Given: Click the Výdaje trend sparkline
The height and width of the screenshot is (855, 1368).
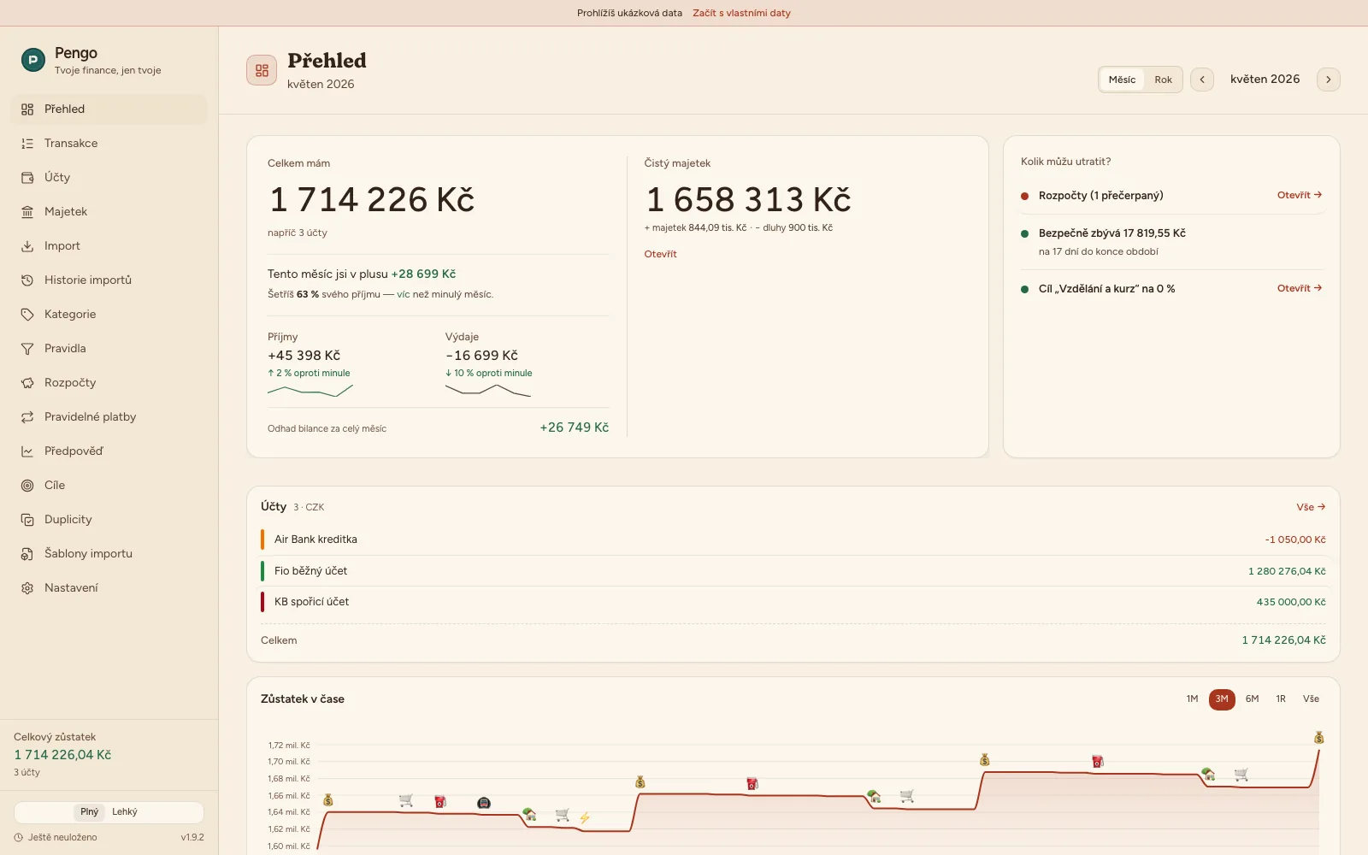Looking at the screenshot, I should [x=488, y=391].
